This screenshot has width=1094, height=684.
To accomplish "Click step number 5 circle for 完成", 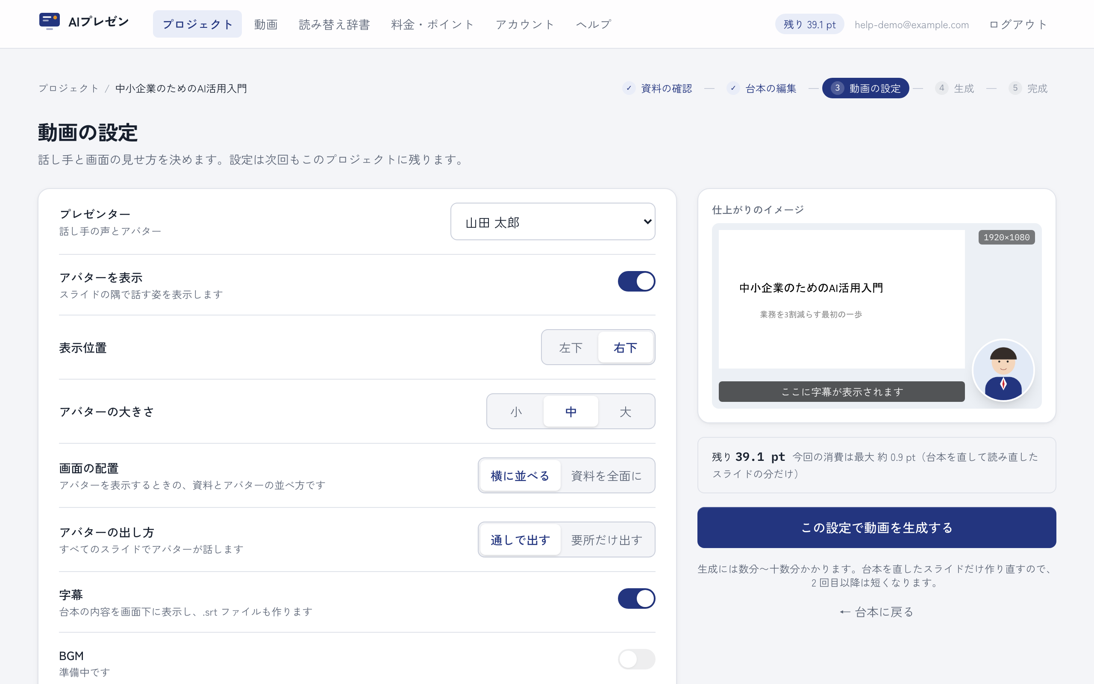I will (1015, 88).
